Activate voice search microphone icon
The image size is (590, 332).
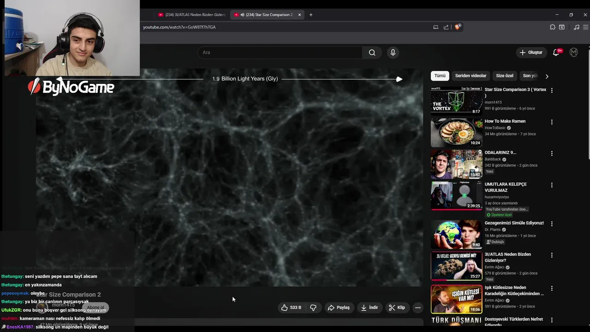(x=393, y=53)
